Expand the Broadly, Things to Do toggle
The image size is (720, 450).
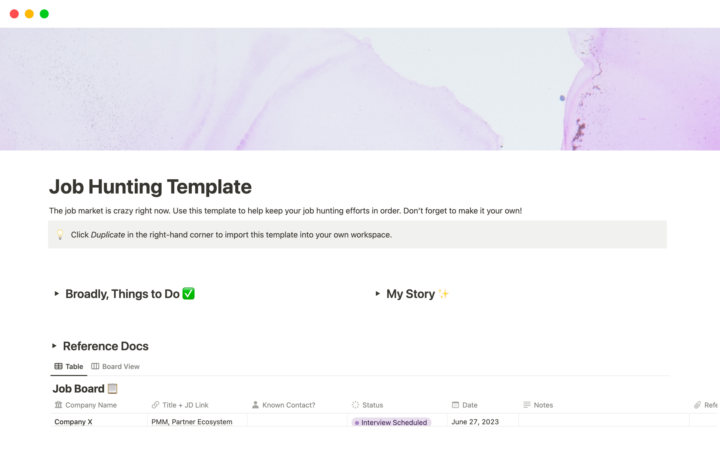click(x=57, y=294)
